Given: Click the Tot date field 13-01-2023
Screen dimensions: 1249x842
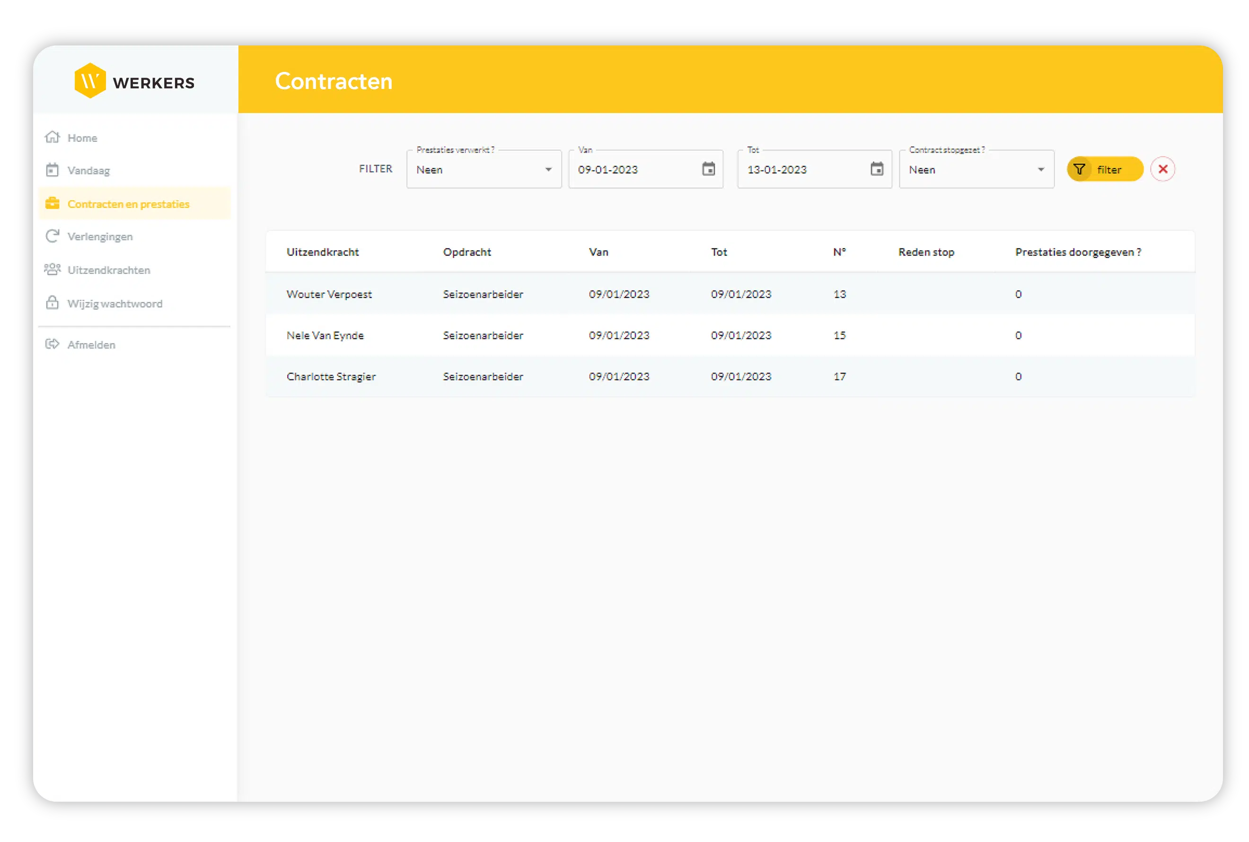Looking at the screenshot, I should pyautogui.click(x=814, y=169).
